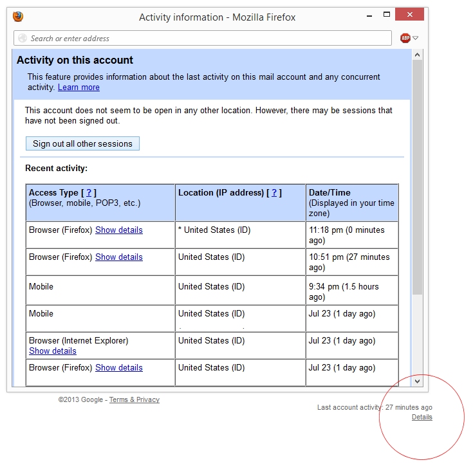Click the scroll down arrow of the scrollbar
473x467 pixels.
(x=417, y=381)
